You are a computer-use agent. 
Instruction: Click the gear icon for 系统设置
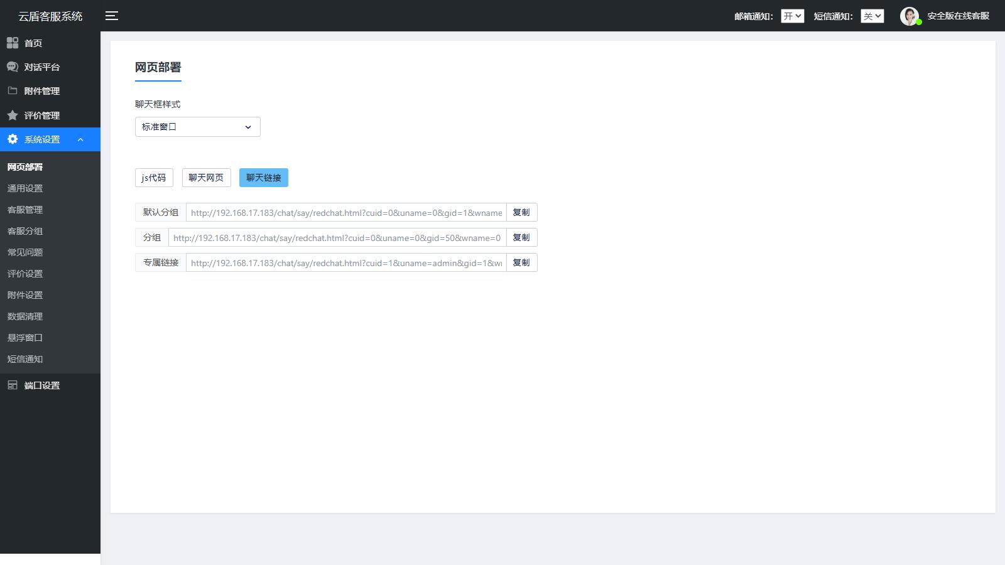tap(13, 139)
